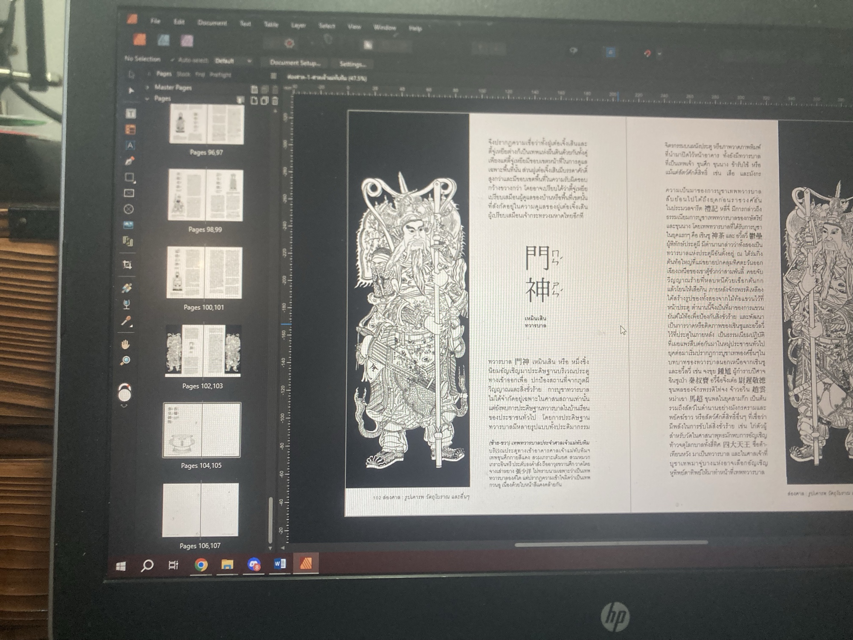This screenshot has height=640, width=853.
Task: Select the Frame Text tool
Action: (x=131, y=113)
